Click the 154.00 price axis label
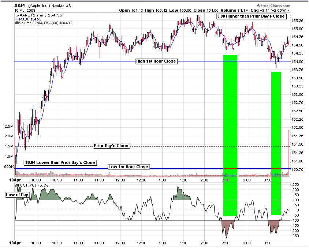 click(x=298, y=61)
